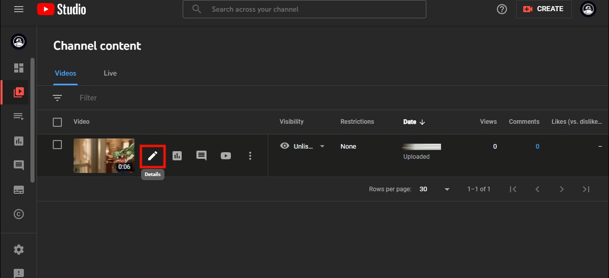Click the filter lines icon
Image resolution: width=609 pixels, height=278 pixels.
57,98
